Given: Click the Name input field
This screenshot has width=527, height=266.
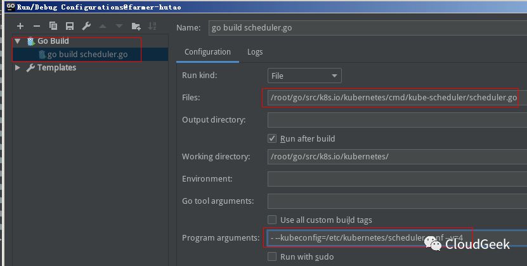Looking at the screenshot, I should click(x=368, y=28).
